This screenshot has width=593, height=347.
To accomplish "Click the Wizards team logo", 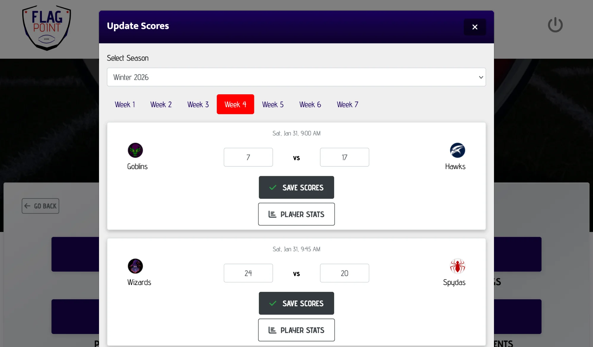I will pos(136,266).
